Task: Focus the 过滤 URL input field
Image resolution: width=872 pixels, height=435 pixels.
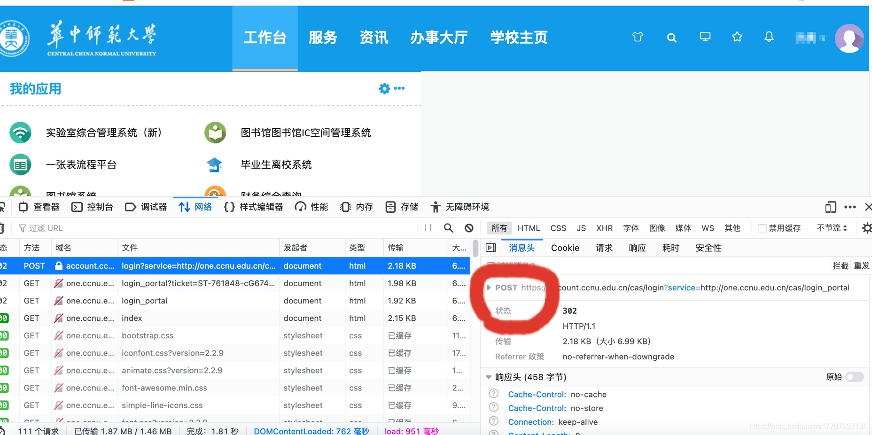Action: (216, 228)
